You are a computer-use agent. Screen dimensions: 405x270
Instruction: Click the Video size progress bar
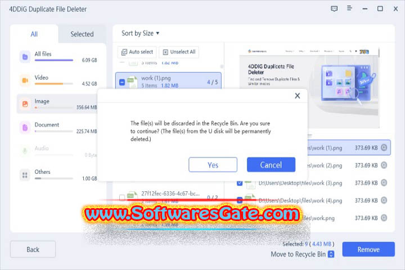coord(54,84)
